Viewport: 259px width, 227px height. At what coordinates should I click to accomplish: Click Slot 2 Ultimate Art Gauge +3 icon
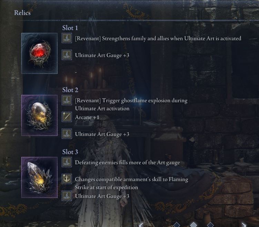(67, 134)
